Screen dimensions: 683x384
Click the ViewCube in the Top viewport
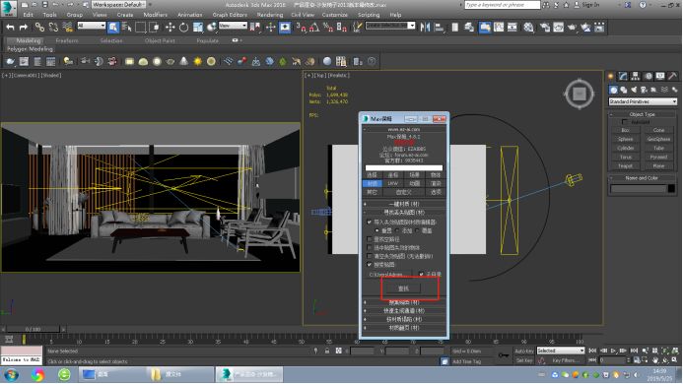(x=580, y=94)
